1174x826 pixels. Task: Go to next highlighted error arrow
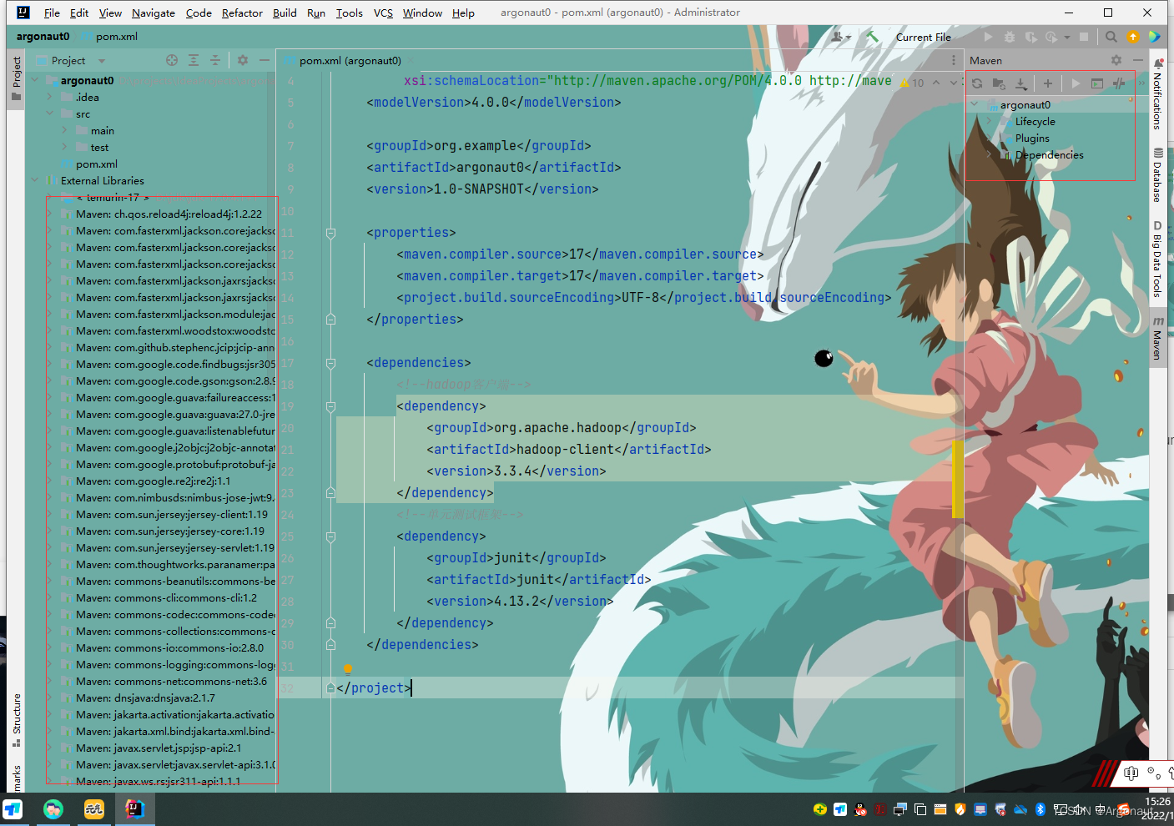[953, 83]
